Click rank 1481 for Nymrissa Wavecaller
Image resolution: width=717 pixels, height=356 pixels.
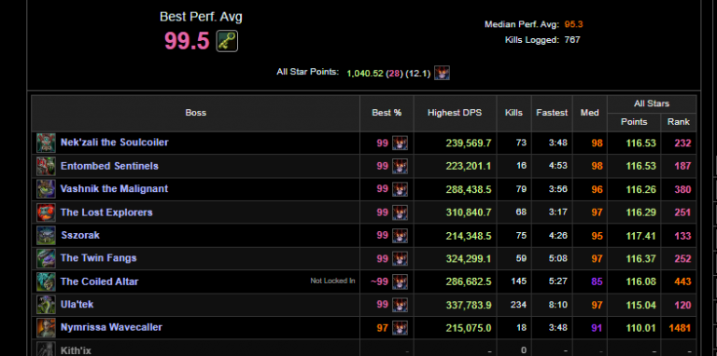point(680,328)
